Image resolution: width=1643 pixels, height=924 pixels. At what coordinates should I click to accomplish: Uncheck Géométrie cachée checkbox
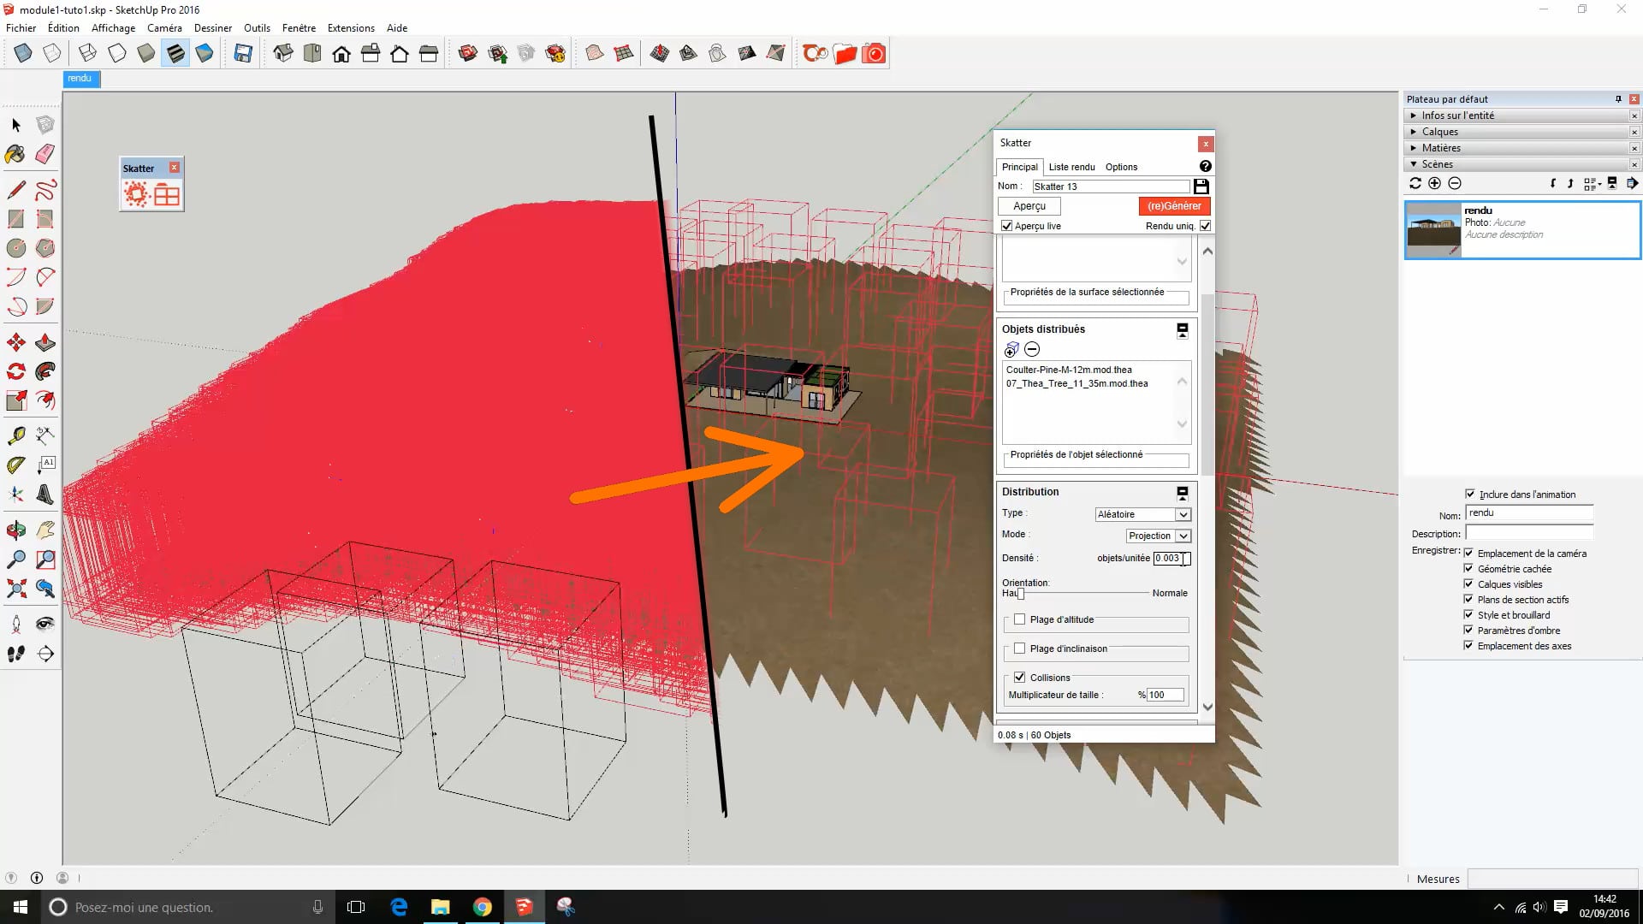[1468, 568]
